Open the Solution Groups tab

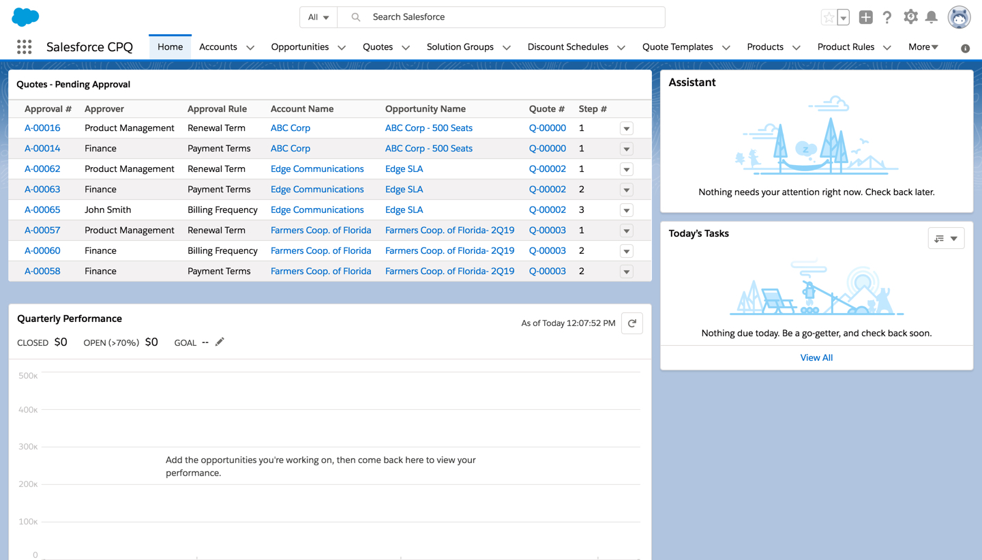pyautogui.click(x=460, y=47)
